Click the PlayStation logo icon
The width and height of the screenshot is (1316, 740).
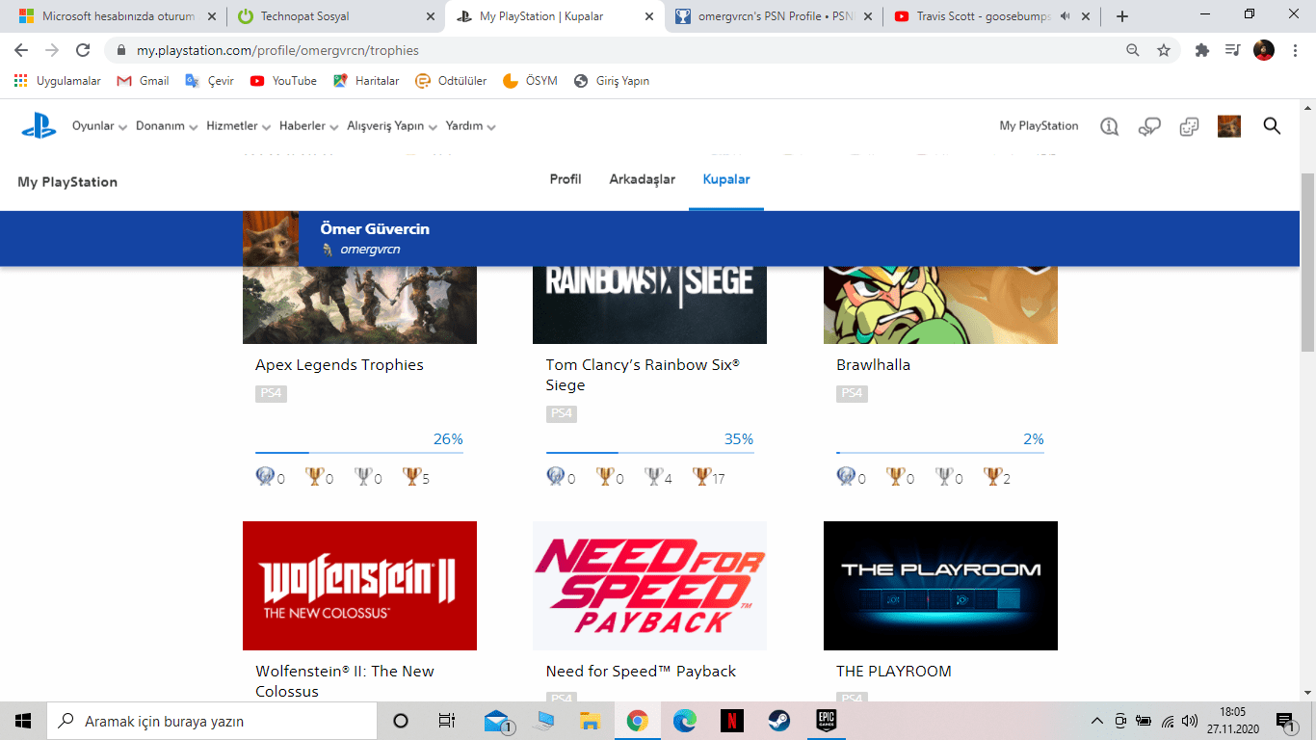pos(39,126)
